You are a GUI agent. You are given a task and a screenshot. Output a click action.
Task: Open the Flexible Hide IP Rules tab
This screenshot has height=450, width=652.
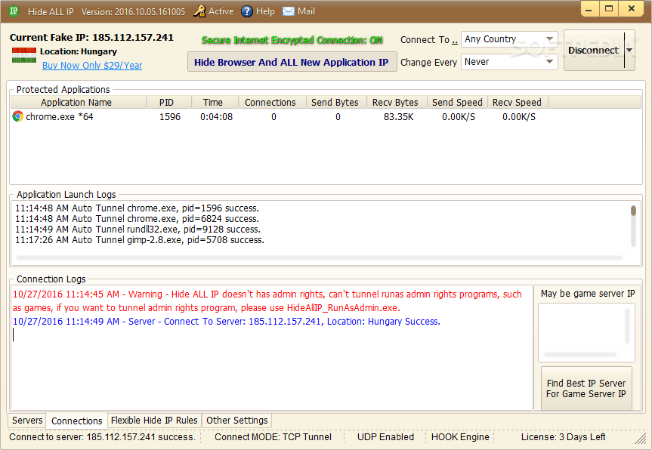(154, 420)
